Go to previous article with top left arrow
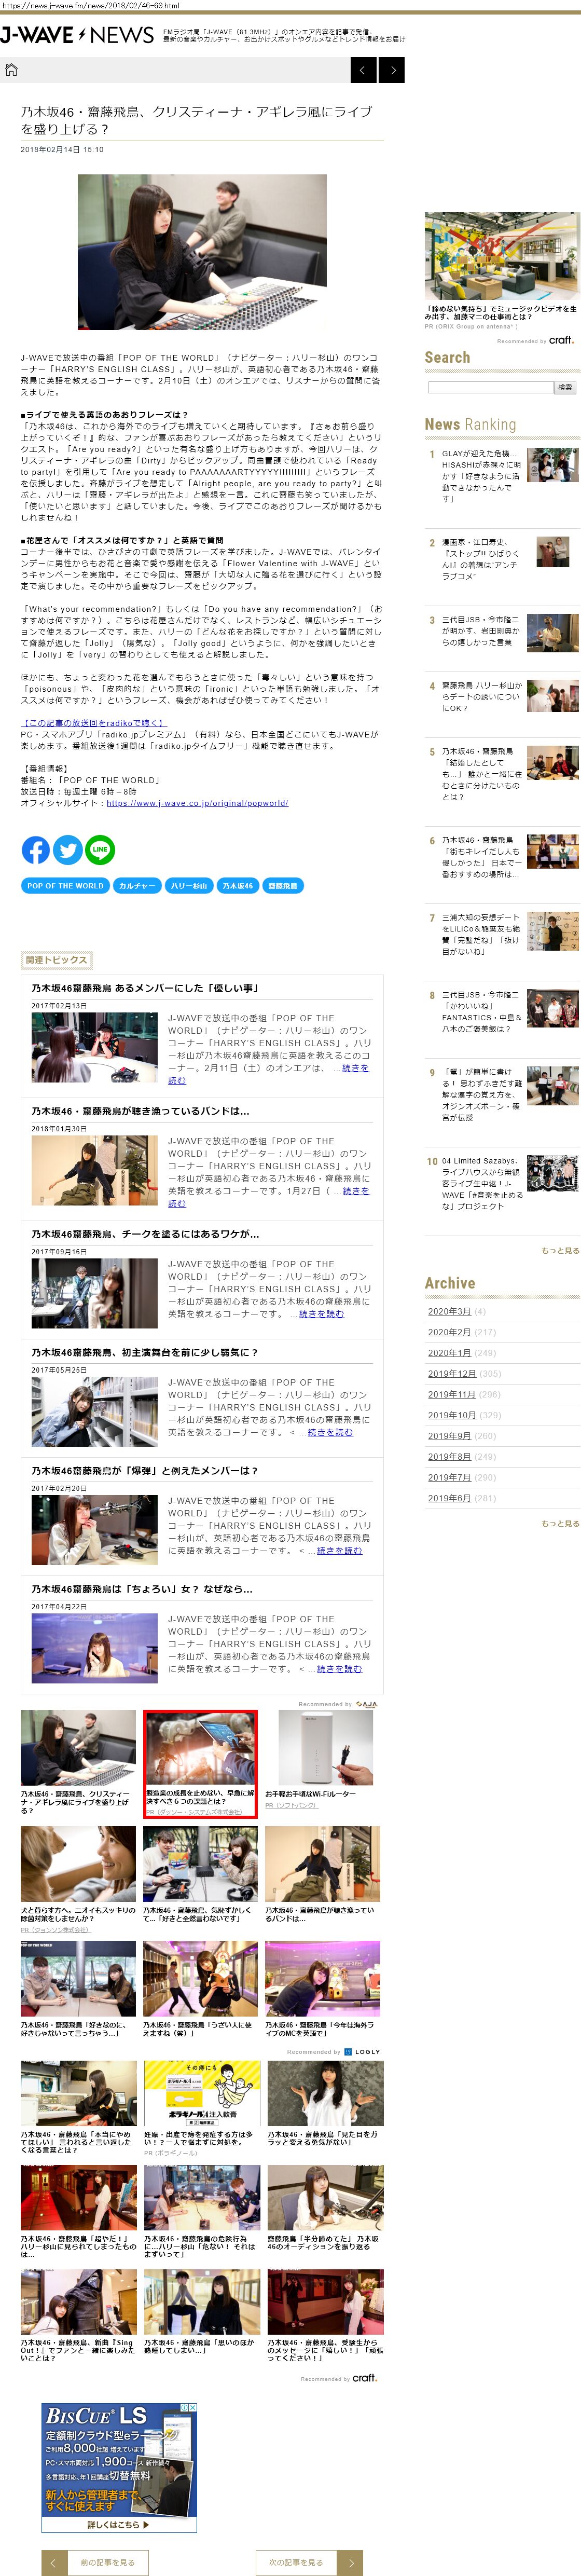Viewport: 581px width, 2576px height. click(363, 70)
